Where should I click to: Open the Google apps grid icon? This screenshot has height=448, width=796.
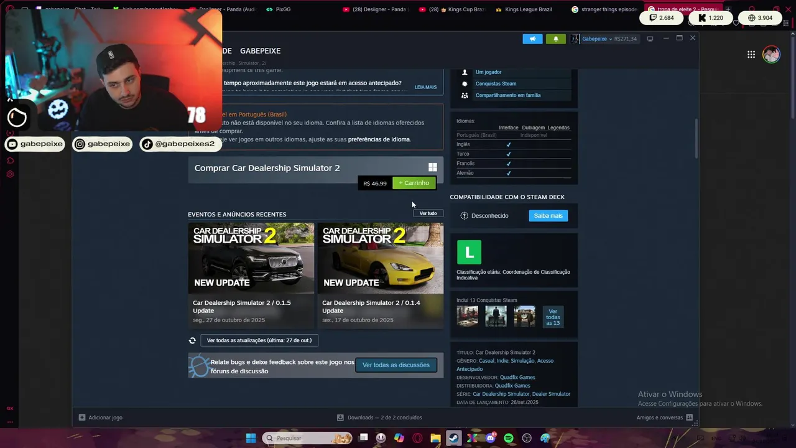(751, 55)
